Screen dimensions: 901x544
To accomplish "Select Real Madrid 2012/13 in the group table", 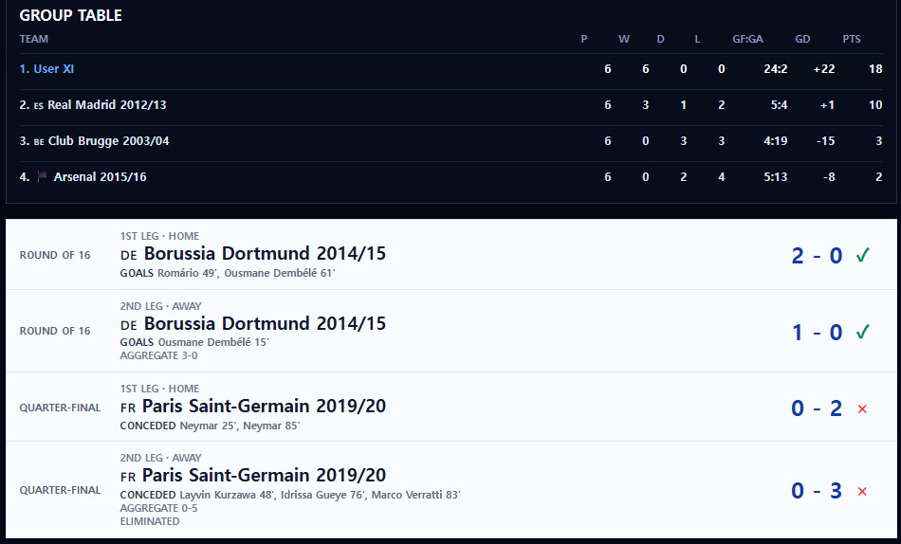I will 451,105.
